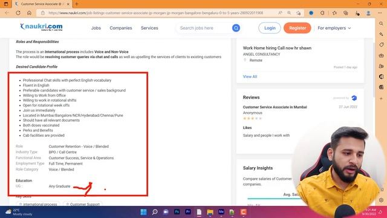387x218 pixels.
Task: Click the International process skill tag
Action: 37,204
